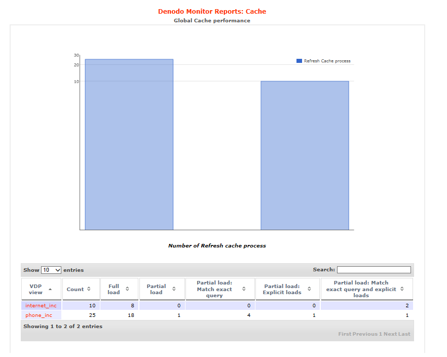Image resolution: width=447 pixels, height=357 pixels.
Task: Open the phone_inc view link
Action: click(39, 315)
